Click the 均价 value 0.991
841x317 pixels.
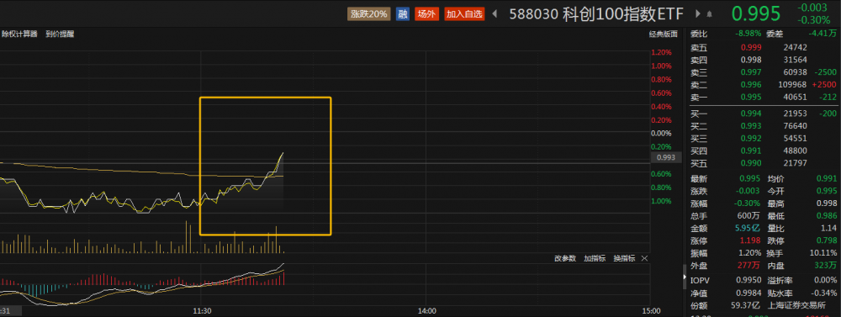pyautogui.click(x=827, y=178)
